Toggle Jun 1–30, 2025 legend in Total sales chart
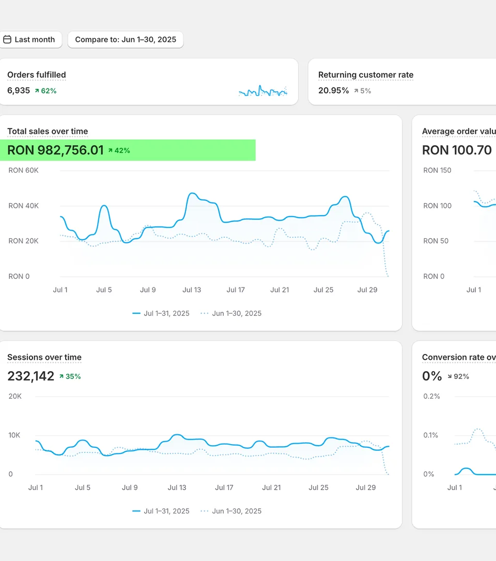This screenshot has width=496, height=561. click(x=231, y=313)
